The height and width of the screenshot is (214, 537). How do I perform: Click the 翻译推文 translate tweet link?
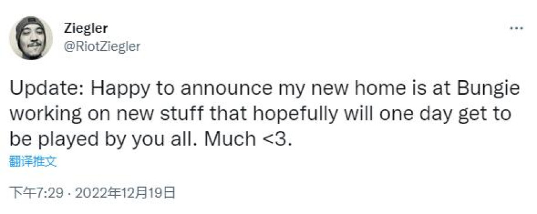[x=33, y=162]
